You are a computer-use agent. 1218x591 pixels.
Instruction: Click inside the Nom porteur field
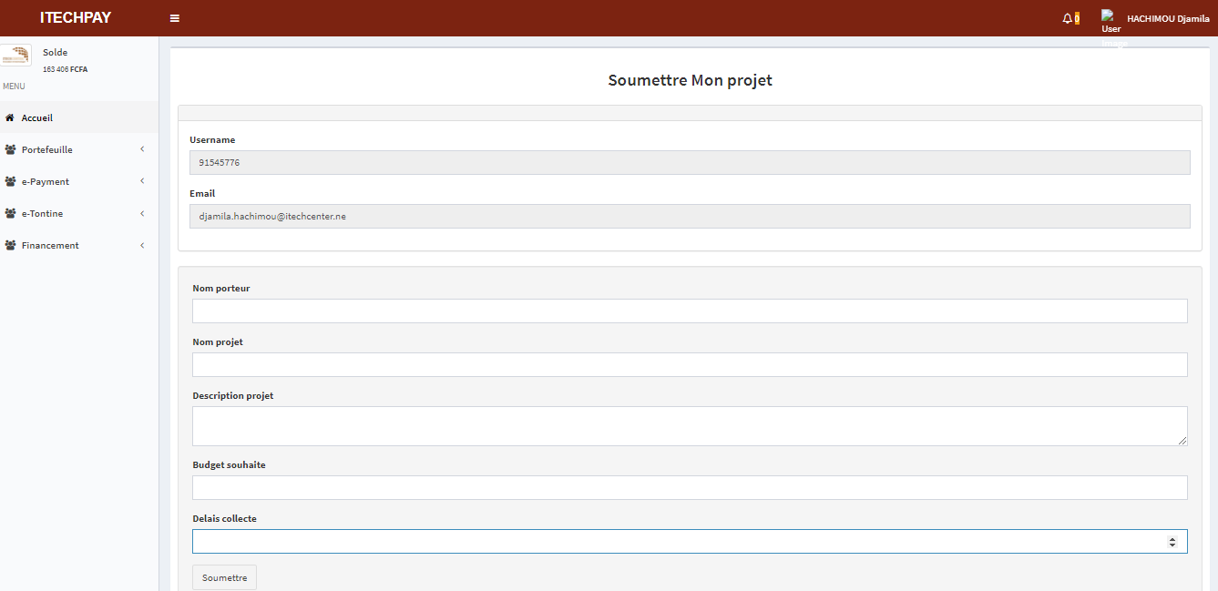(x=689, y=311)
